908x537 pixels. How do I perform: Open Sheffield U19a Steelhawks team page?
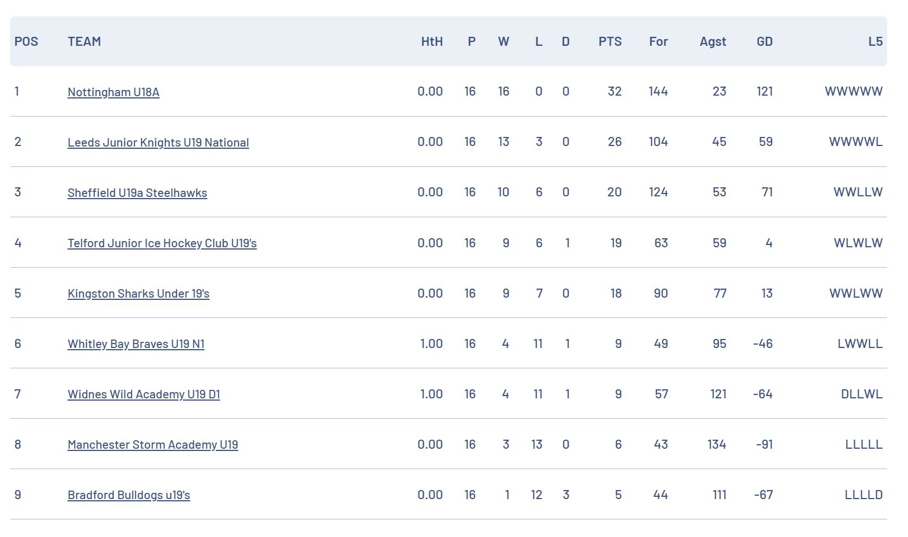tap(137, 192)
